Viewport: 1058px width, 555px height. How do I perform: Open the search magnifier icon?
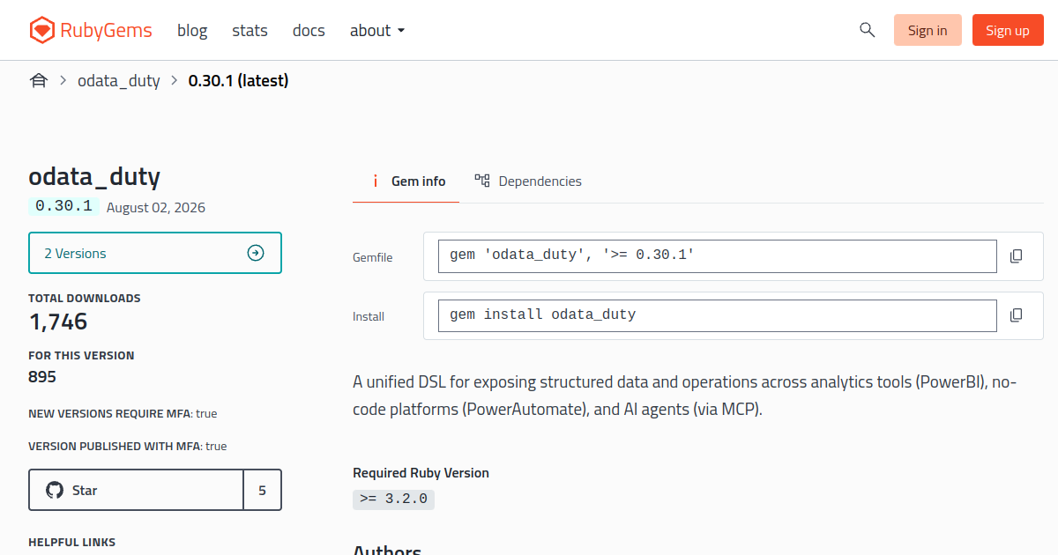(867, 30)
